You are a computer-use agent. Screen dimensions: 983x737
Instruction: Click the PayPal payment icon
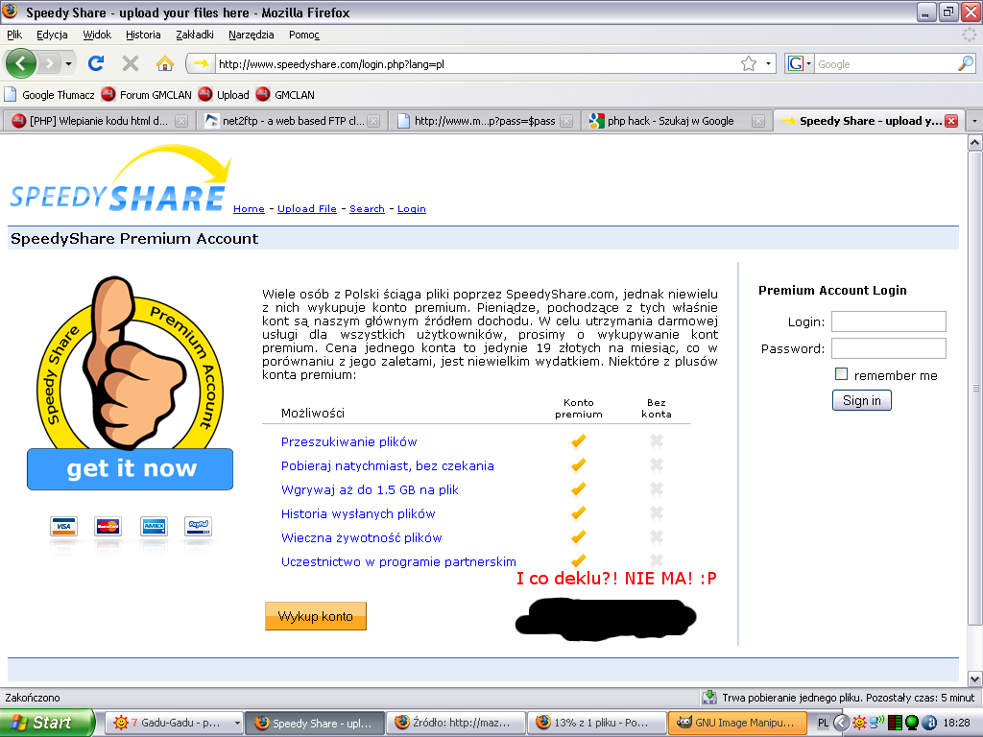pyautogui.click(x=199, y=526)
